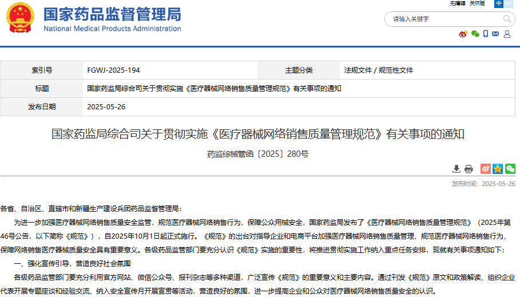520x297 pixels.
Task: Click the 索引号 label cell
Action: [x=42, y=70]
